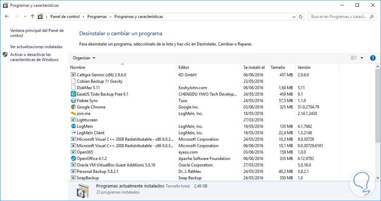
Task: Click the Programas actualmente instalados icon
Action: (83, 190)
